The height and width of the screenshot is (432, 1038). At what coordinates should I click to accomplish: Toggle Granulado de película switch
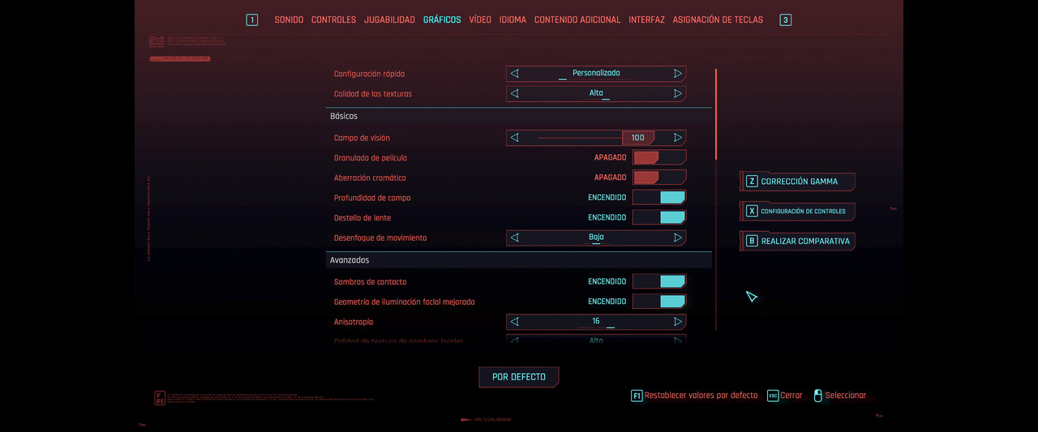pos(659,157)
